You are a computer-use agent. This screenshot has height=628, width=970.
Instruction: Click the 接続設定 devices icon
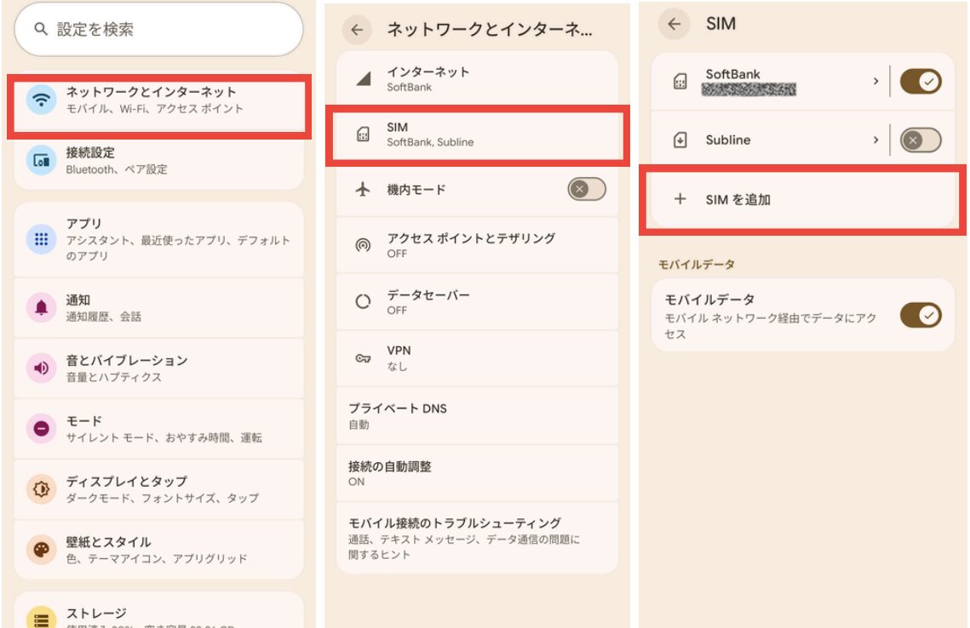click(x=41, y=160)
